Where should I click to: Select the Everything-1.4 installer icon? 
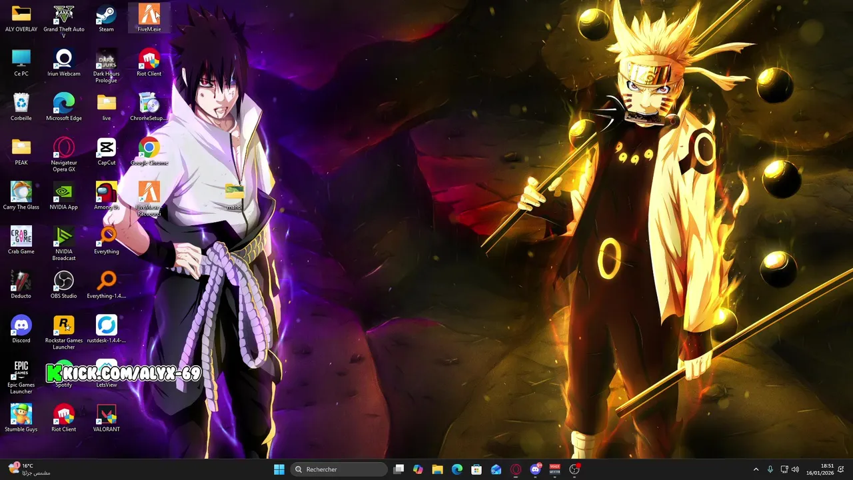click(106, 285)
